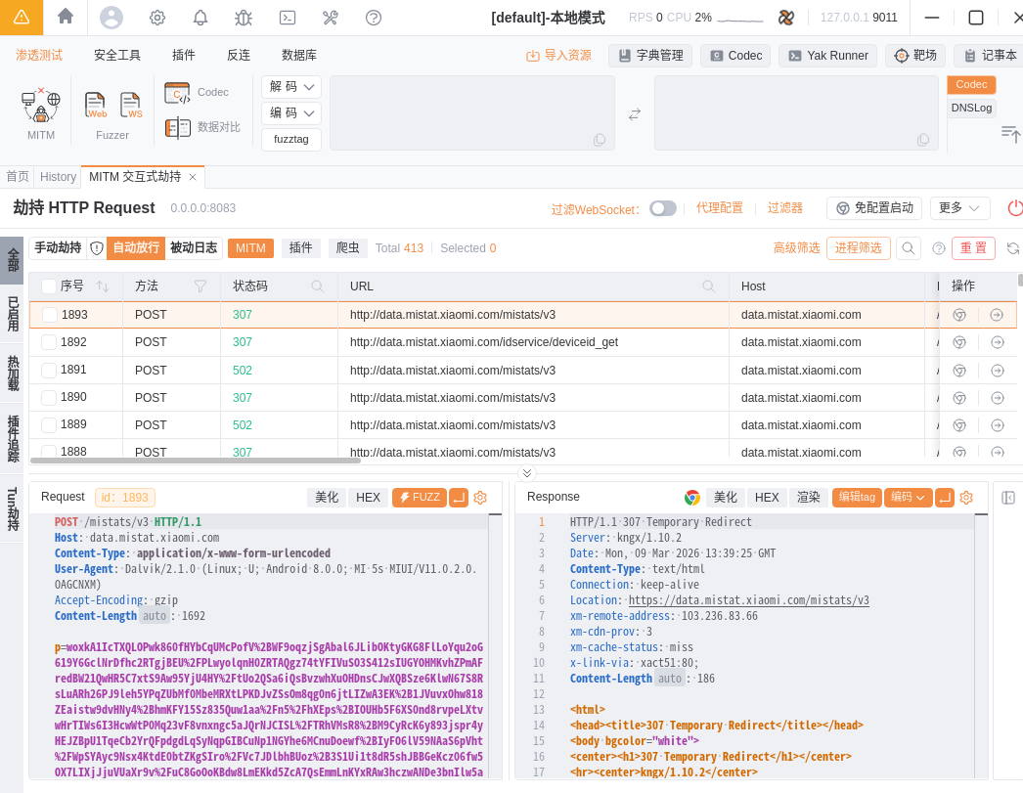Click the 字典管理 button
The image size is (1023, 793).
coord(650,56)
